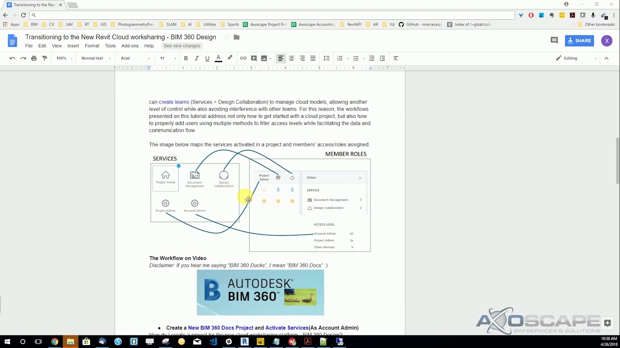Click the Evernote elephant extension

coord(552,15)
